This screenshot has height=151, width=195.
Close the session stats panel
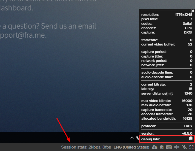[x=193, y=11]
